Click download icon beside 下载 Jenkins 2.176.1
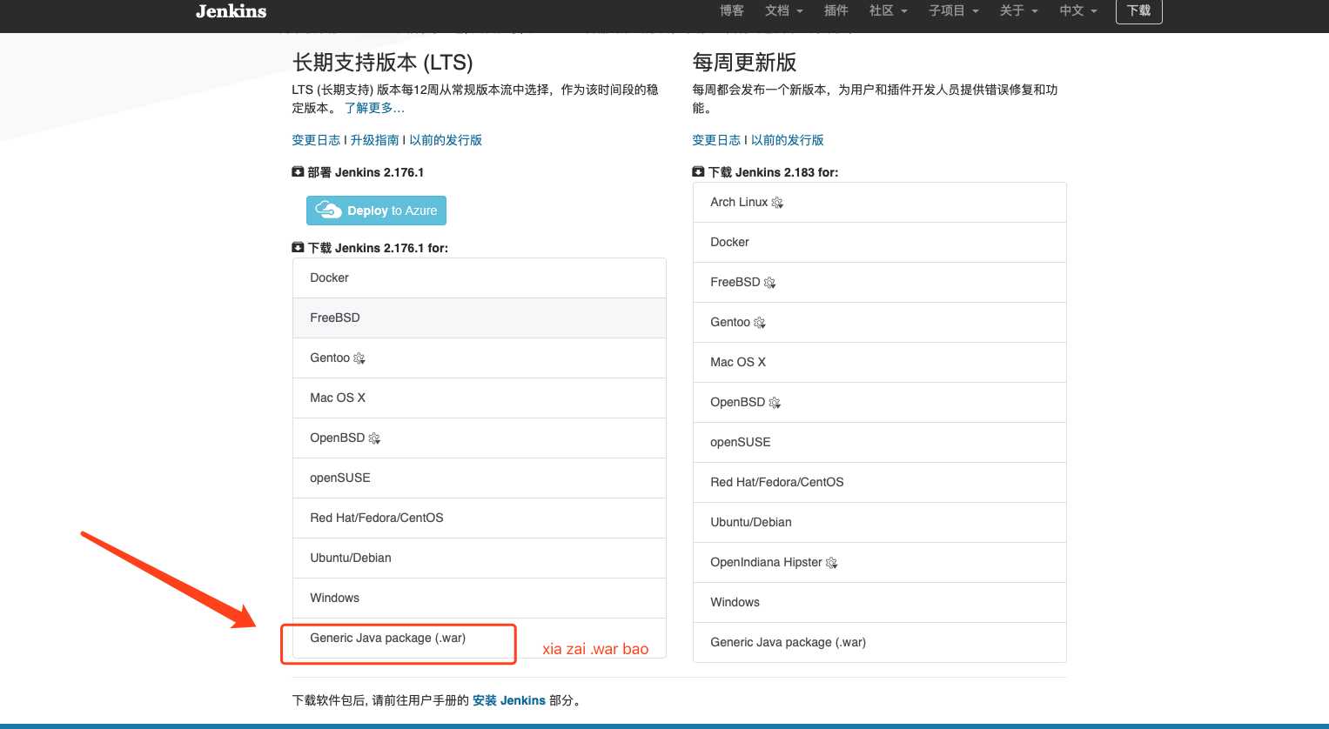Image resolution: width=1329 pixels, height=729 pixels. (x=298, y=248)
